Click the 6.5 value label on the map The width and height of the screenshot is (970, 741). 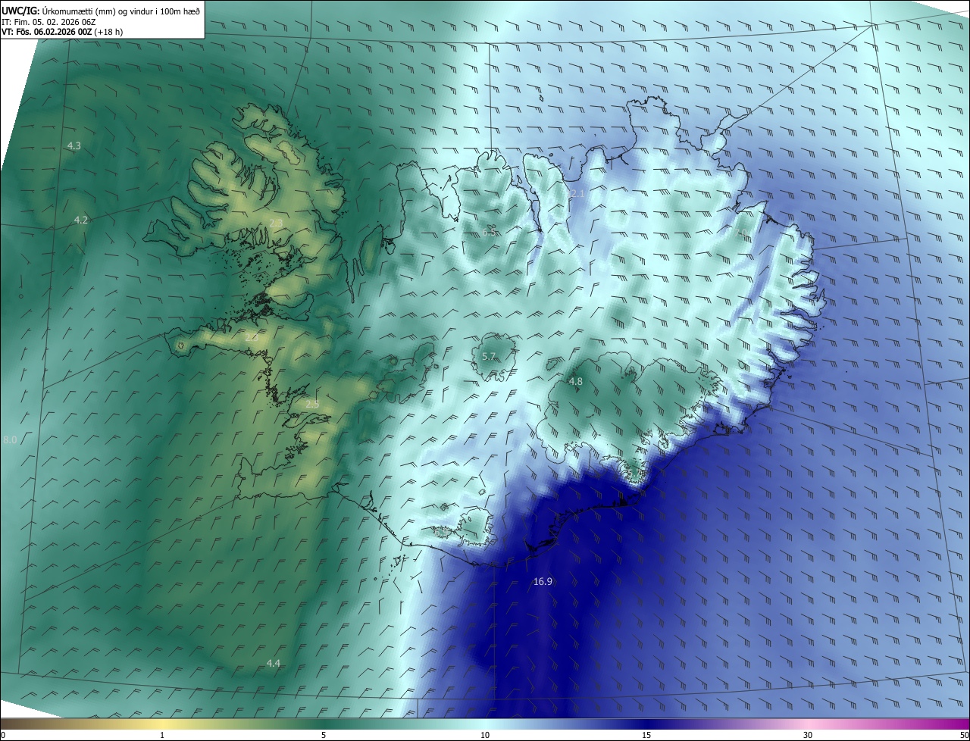(490, 232)
